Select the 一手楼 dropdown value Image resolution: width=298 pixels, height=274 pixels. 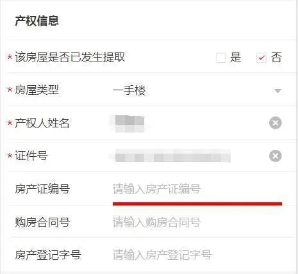tap(129, 90)
